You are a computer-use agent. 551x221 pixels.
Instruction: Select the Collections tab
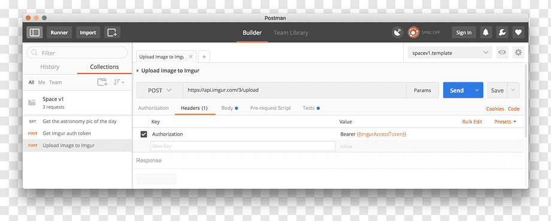coord(104,67)
